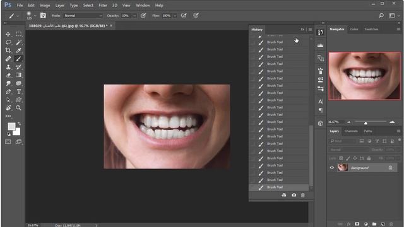The image size is (404, 227).
Task: Switch to the Swatches tab
Action: click(371, 29)
